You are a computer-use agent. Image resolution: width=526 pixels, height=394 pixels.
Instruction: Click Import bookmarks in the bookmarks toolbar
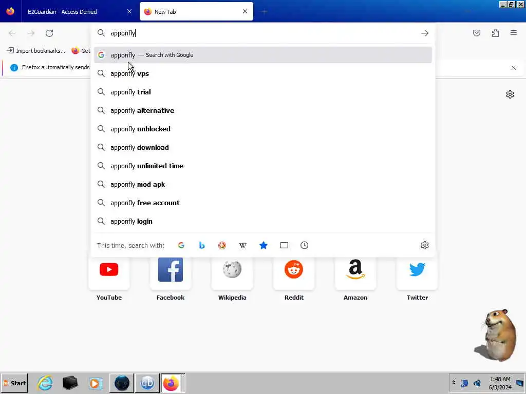pyautogui.click(x=36, y=51)
